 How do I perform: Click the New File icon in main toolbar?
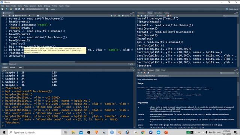pos(2,9)
